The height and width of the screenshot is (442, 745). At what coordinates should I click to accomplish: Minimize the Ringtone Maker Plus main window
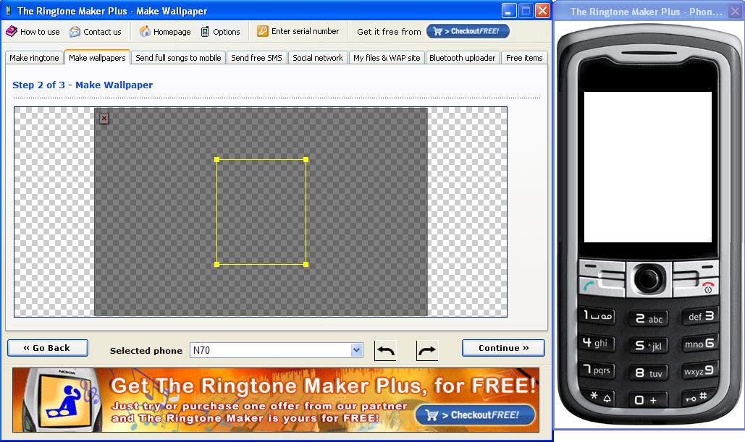coord(510,10)
